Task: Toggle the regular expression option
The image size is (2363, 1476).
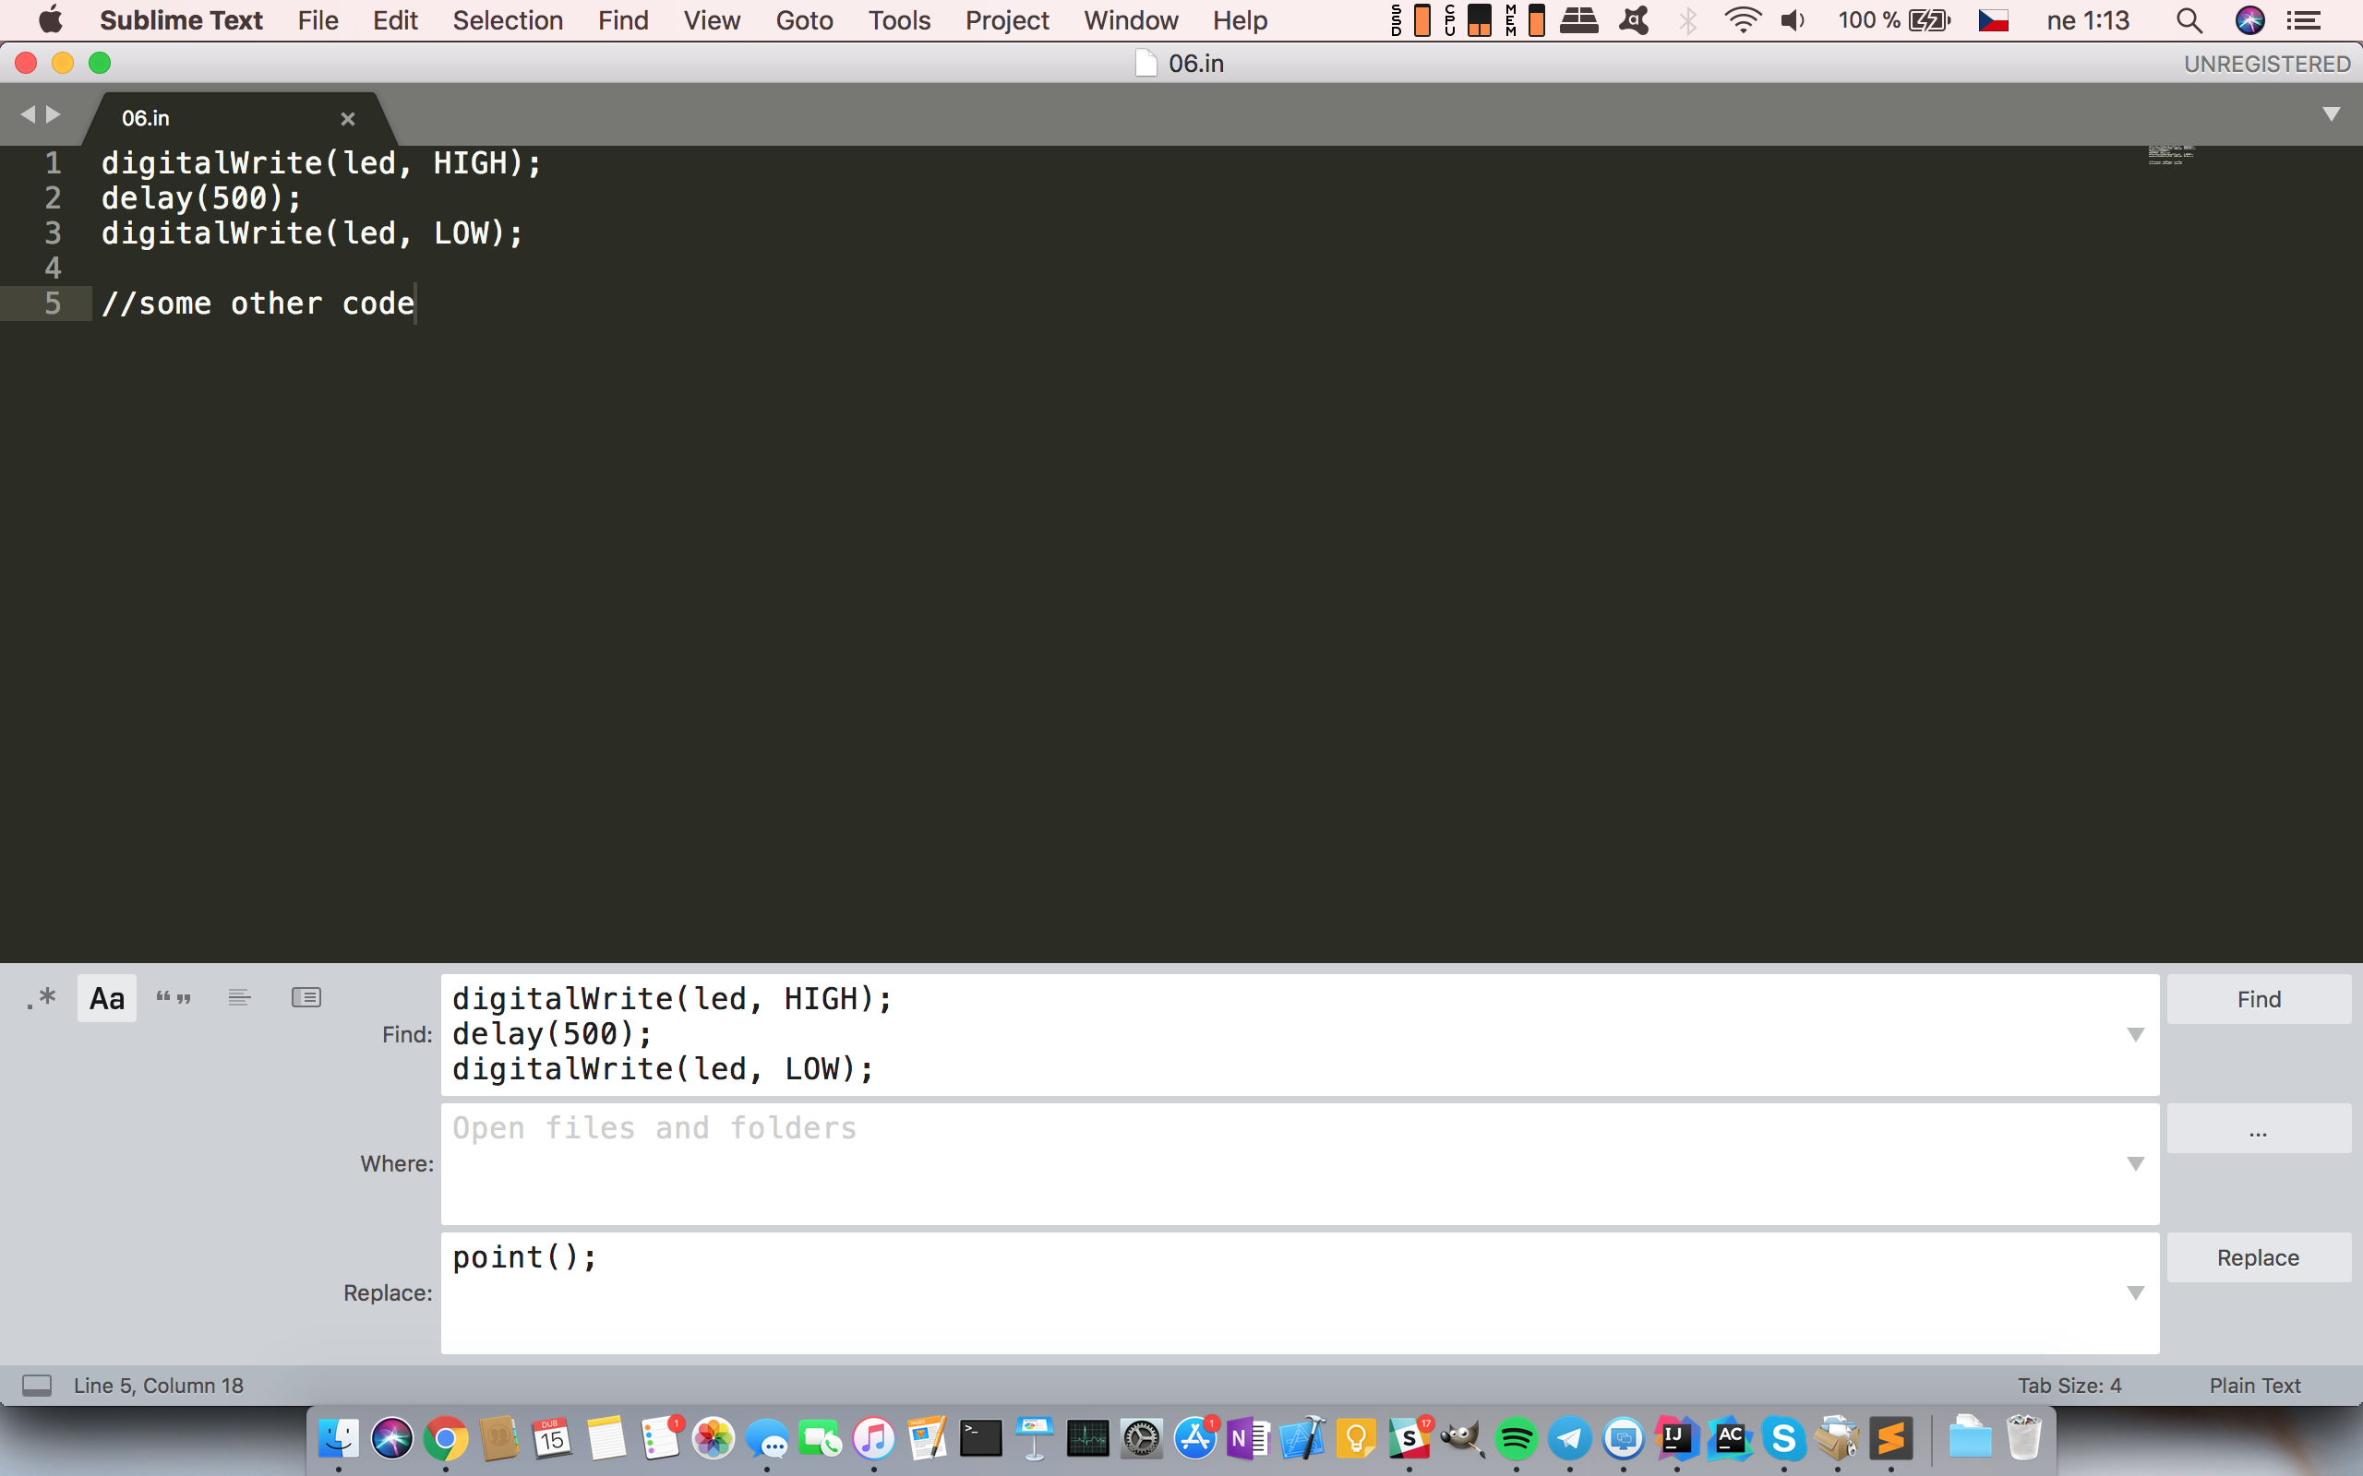Action: click(42, 997)
